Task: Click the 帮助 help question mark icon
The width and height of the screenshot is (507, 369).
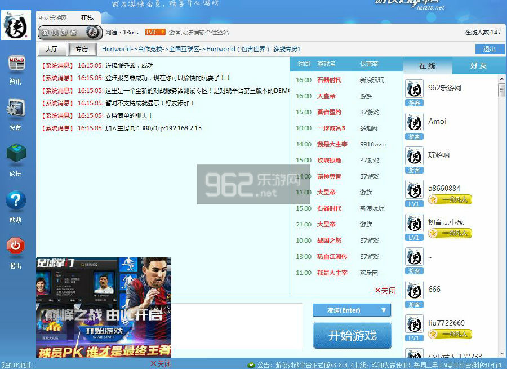Action: [x=16, y=201]
